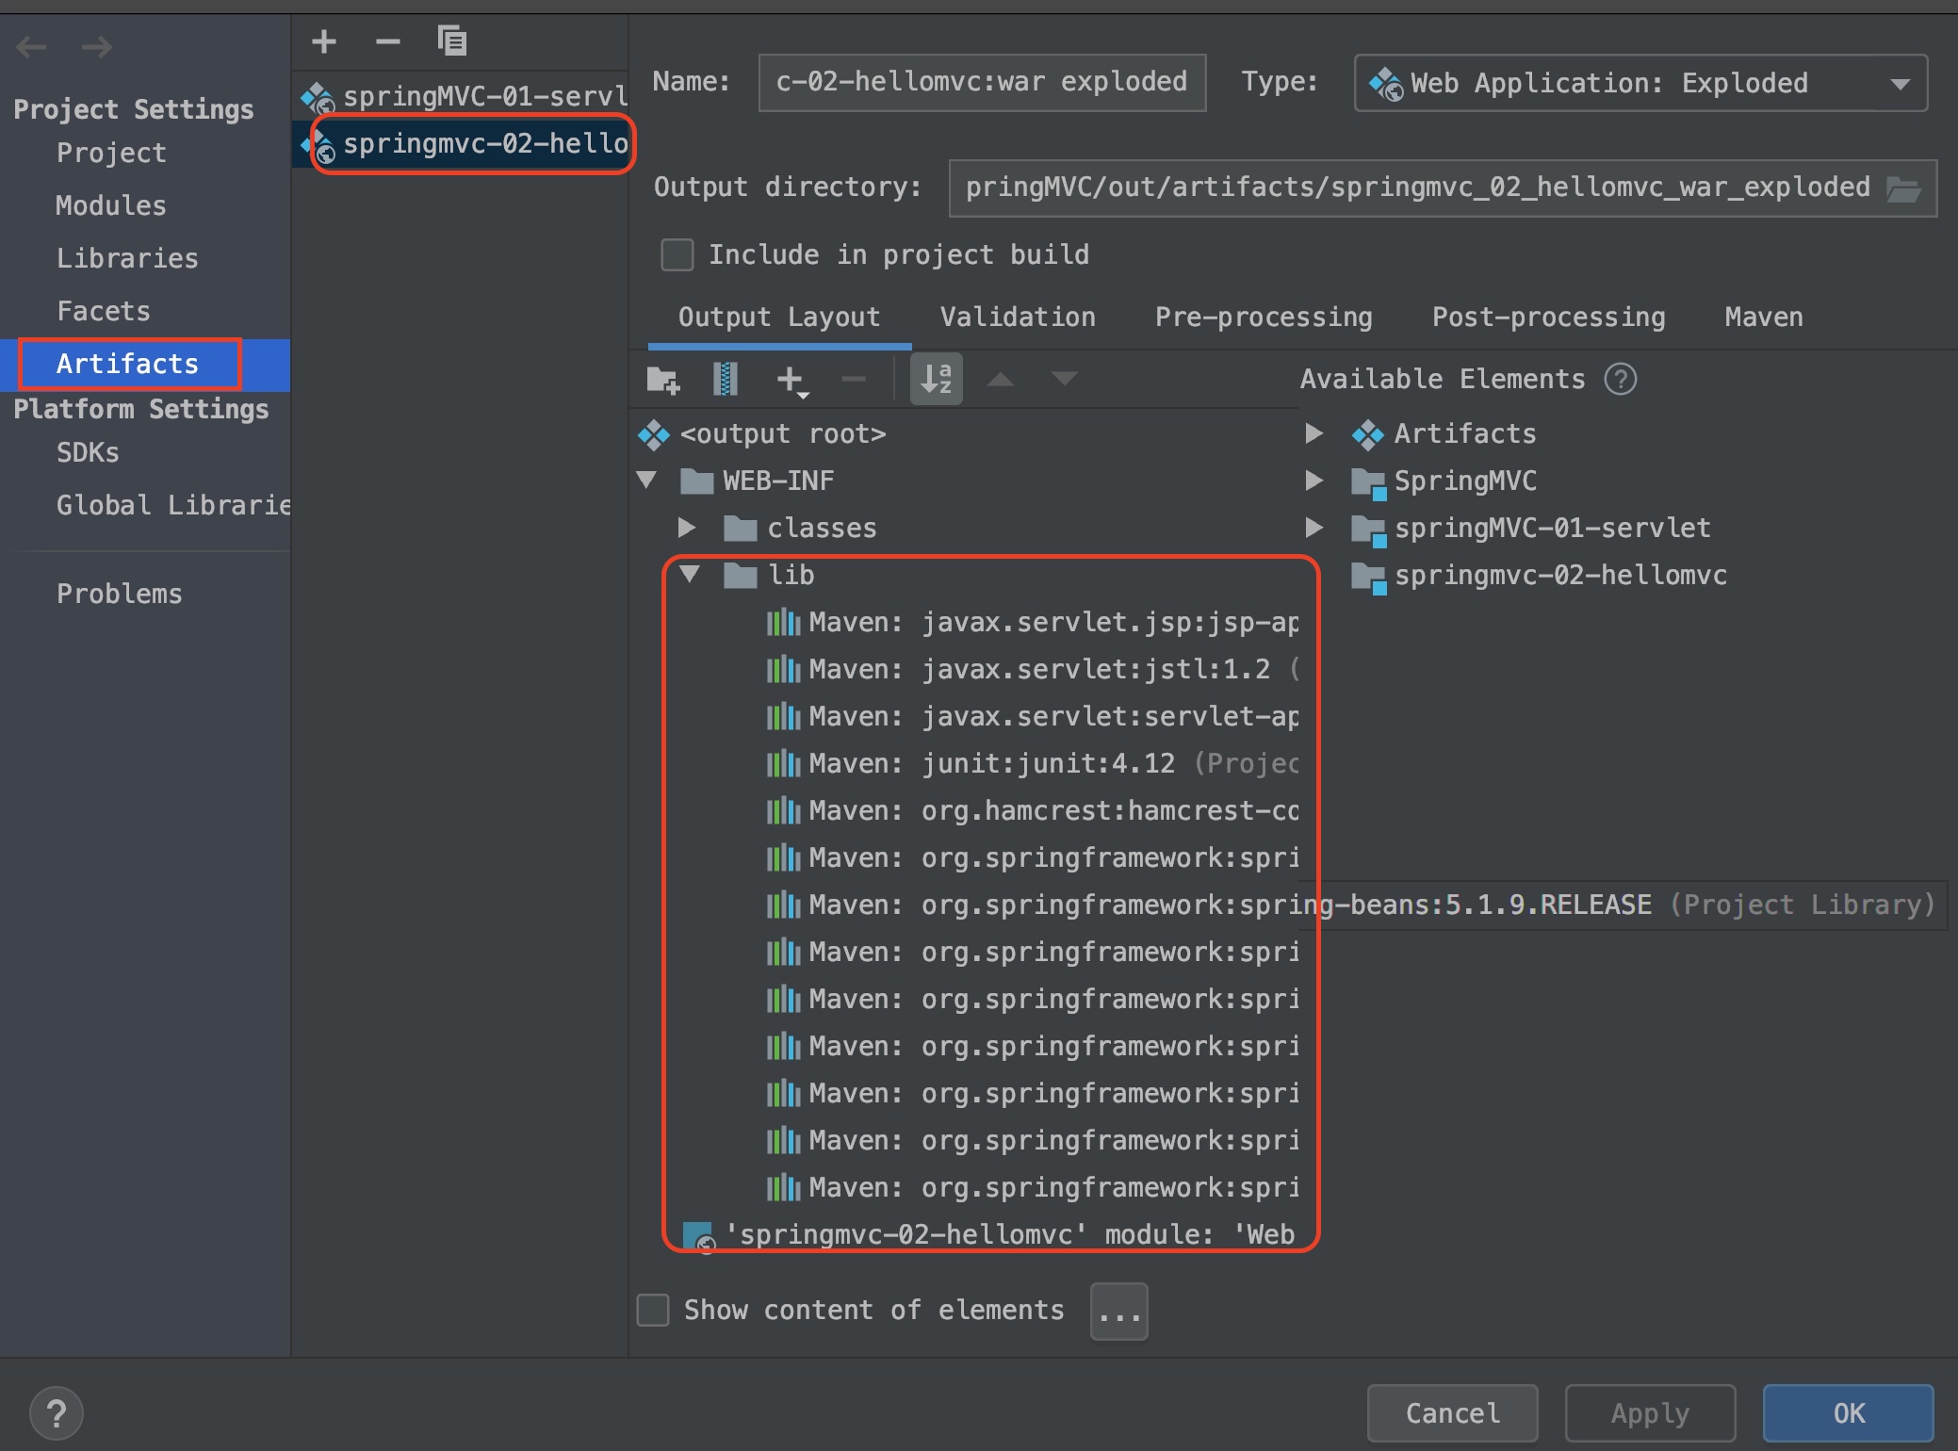Viewport: 1958px width, 1451px height.
Task: Click the add artifact plus icon
Action: point(324,41)
